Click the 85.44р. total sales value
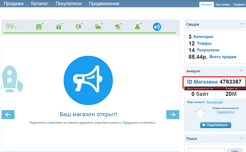 (198, 57)
